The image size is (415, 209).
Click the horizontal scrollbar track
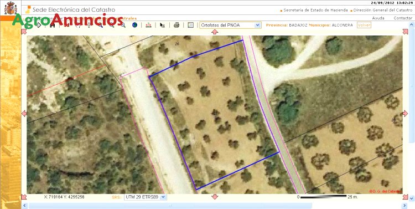pos(215,206)
